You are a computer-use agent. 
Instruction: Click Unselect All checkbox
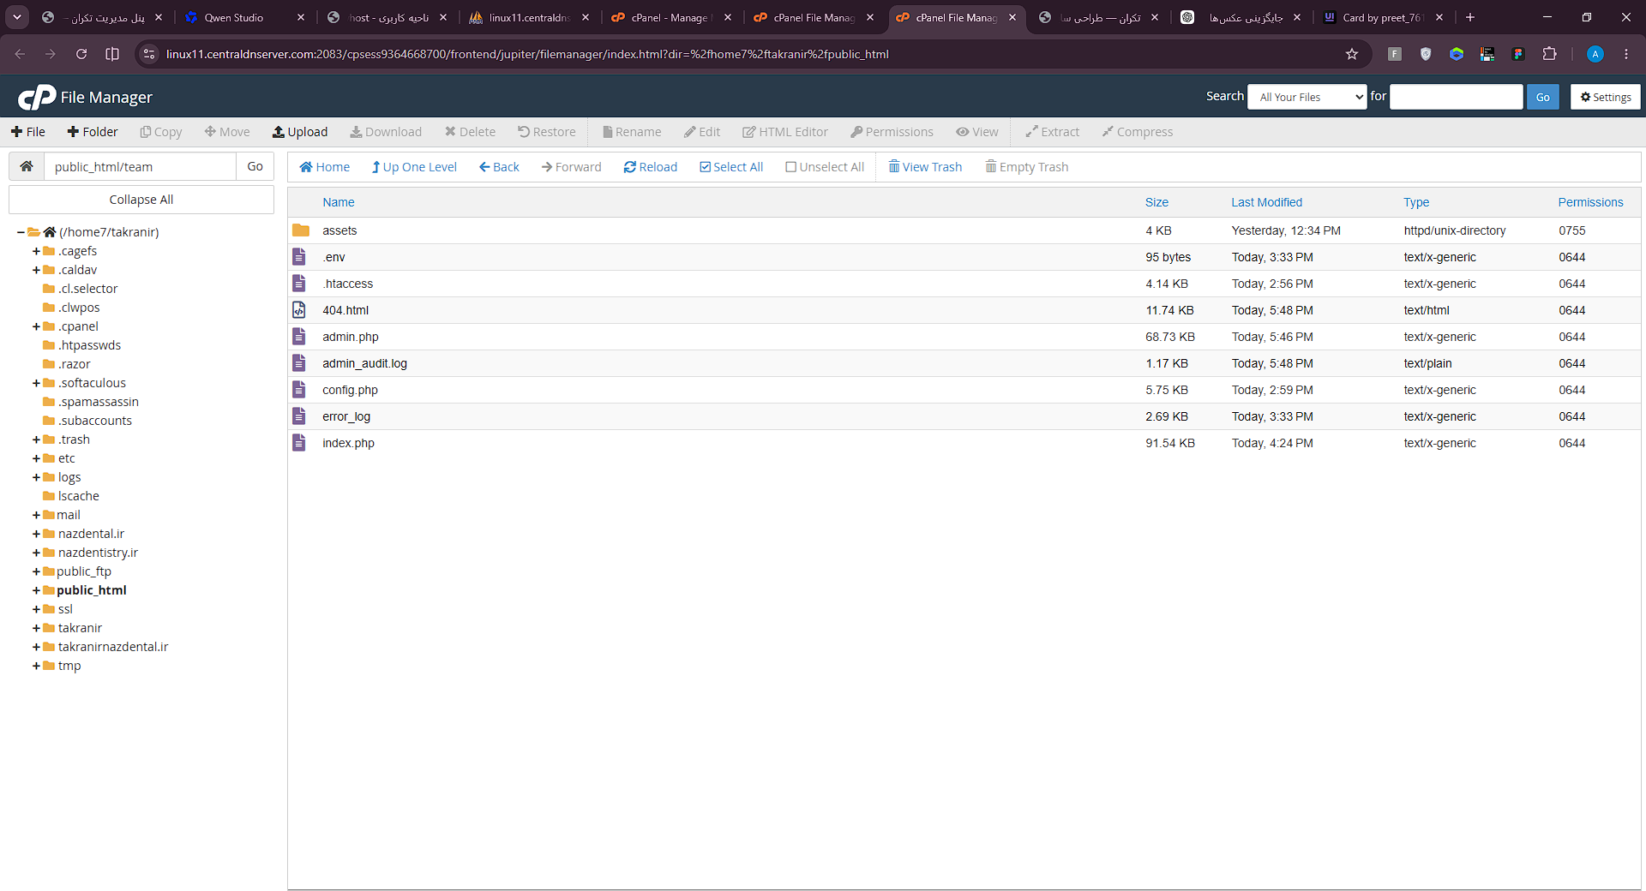point(825,167)
